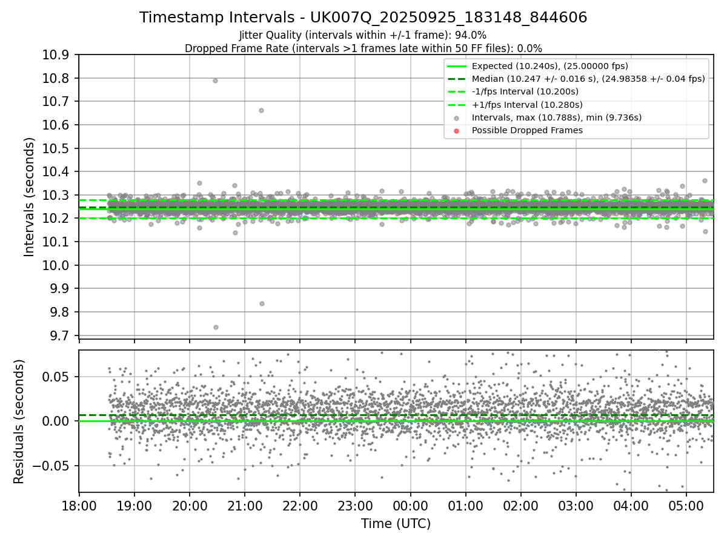Click the gray dot marker in the legend
The image size is (727, 545).
pos(457,117)
